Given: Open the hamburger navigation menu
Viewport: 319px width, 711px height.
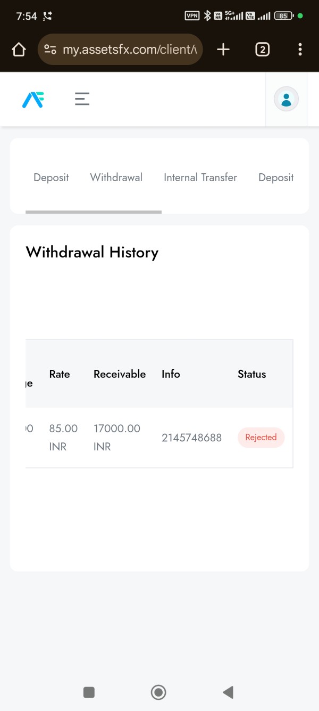Looking at the screenshot, I should pyautogui.click(x=82, y=99).
